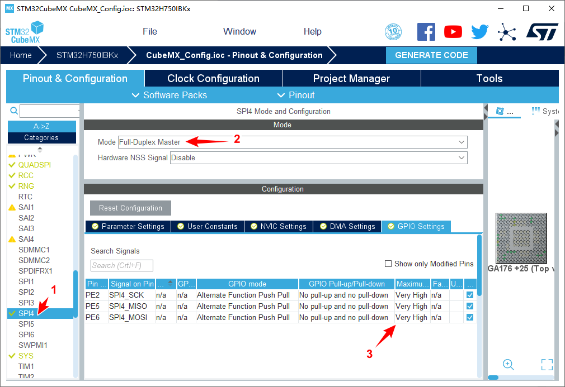The image size is (565, 387).
Task: Open the Hardware NSS Signal dropdown
Action: pos(318,157)
